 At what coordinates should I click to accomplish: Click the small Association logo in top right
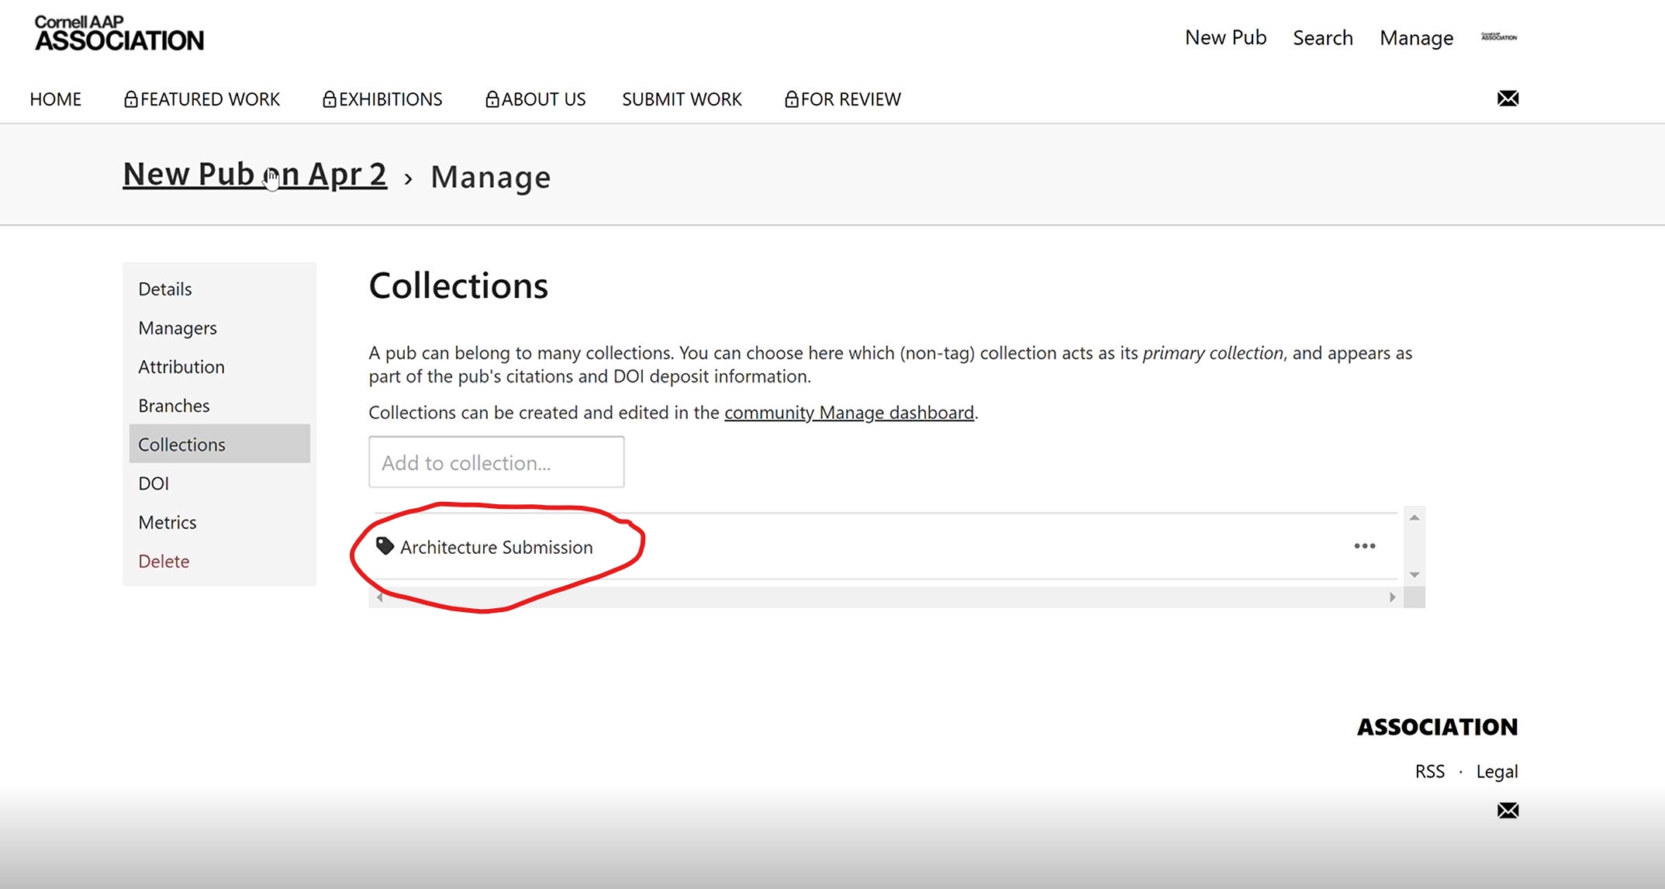point(1498,35)
